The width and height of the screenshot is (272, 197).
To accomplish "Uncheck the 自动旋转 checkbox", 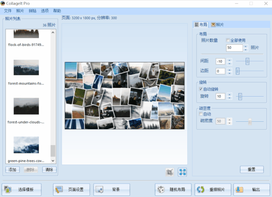I will (201, 90).
